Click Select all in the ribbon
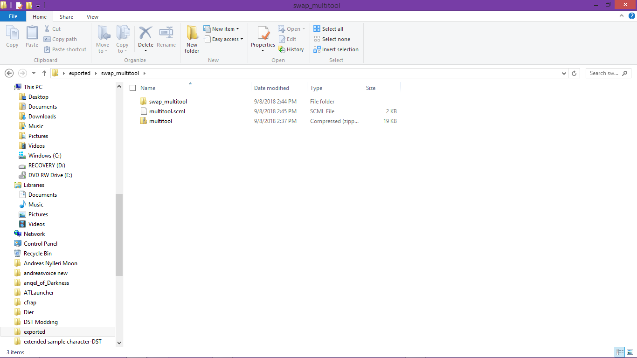The width and height of the screenshot is (637, 358). [x=328, y=29]
